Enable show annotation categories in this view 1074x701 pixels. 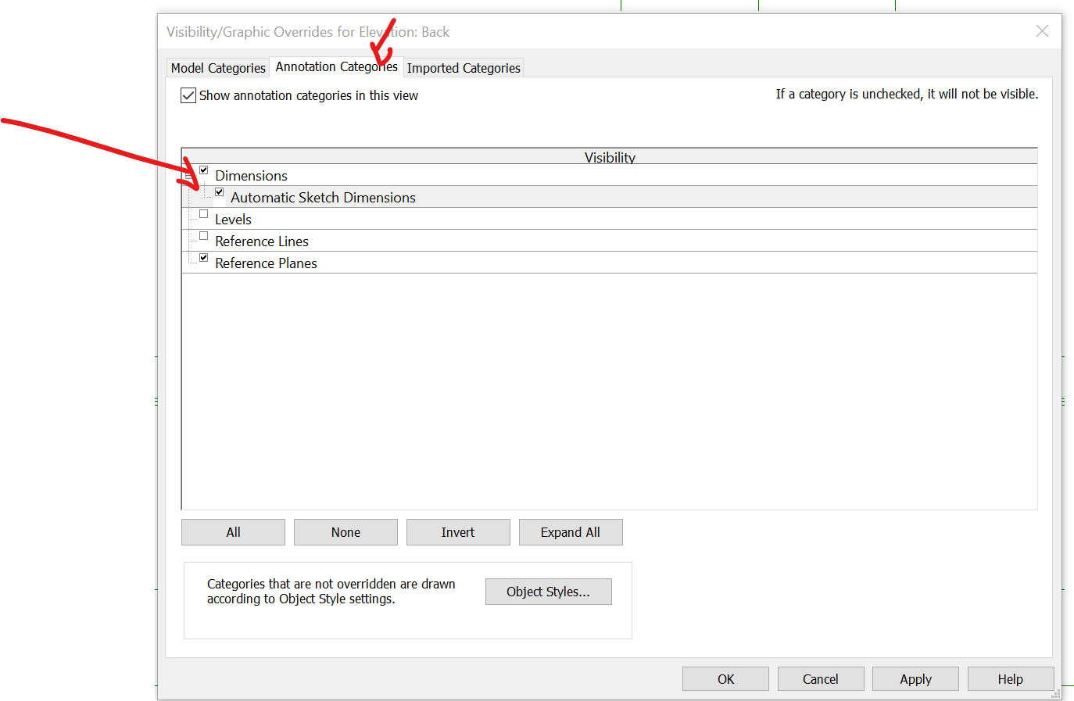point(188,95)
